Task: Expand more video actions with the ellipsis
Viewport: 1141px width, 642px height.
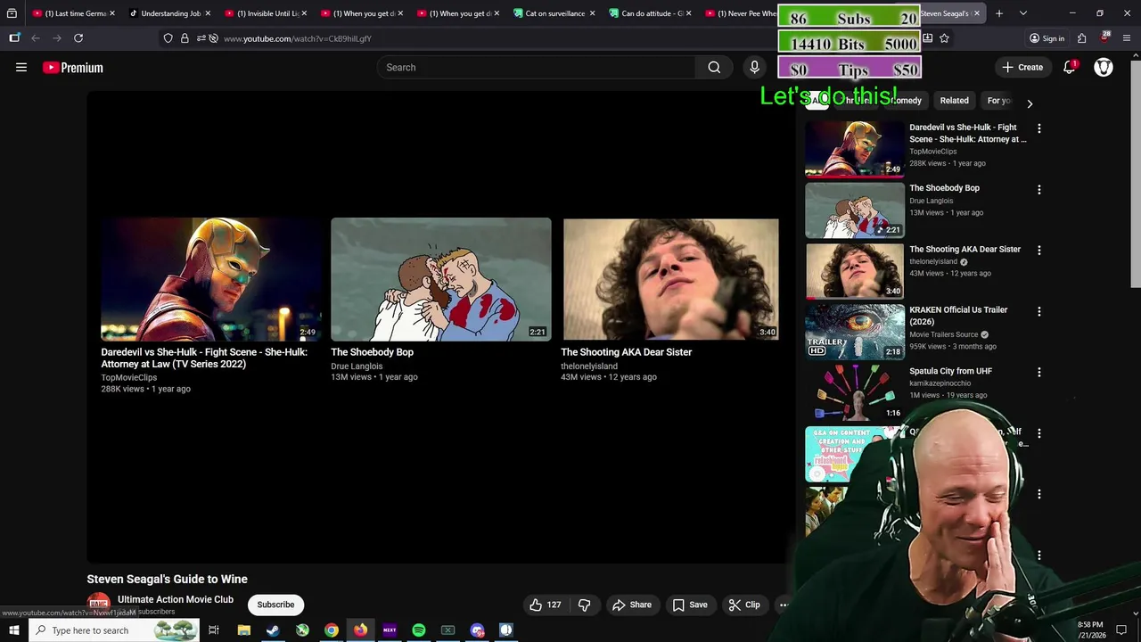Action: click(x=784, y=605)
